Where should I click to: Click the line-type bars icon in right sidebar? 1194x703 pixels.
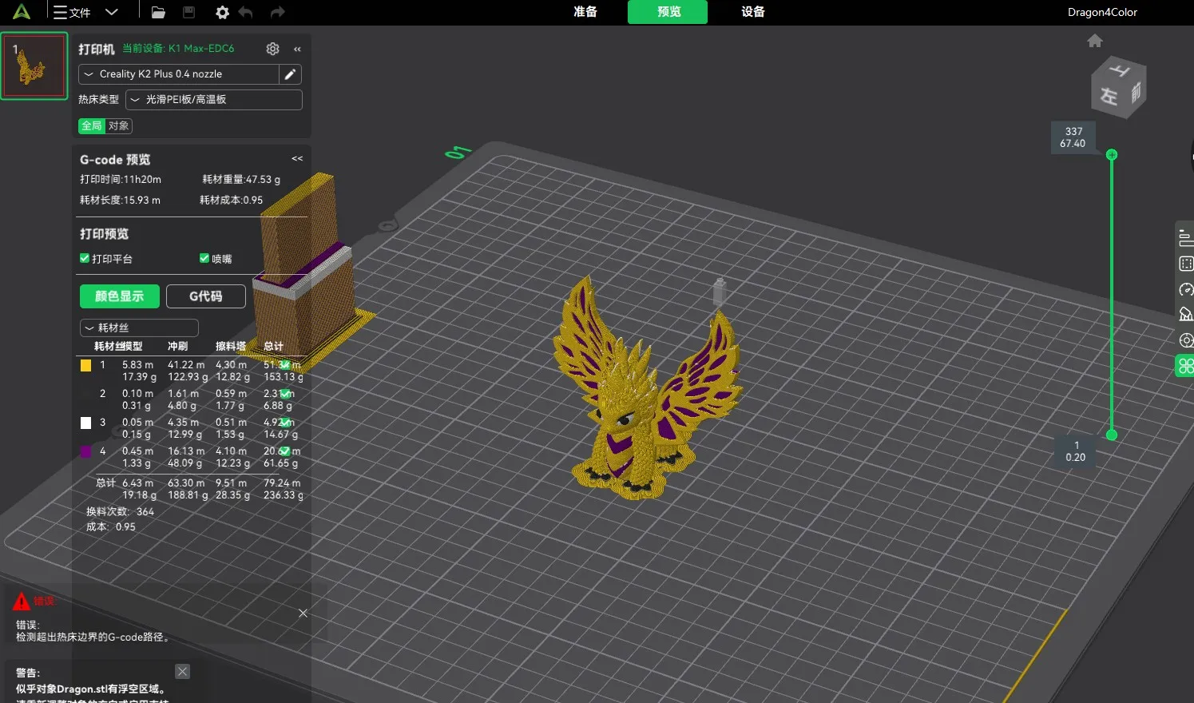(1186, 237)
